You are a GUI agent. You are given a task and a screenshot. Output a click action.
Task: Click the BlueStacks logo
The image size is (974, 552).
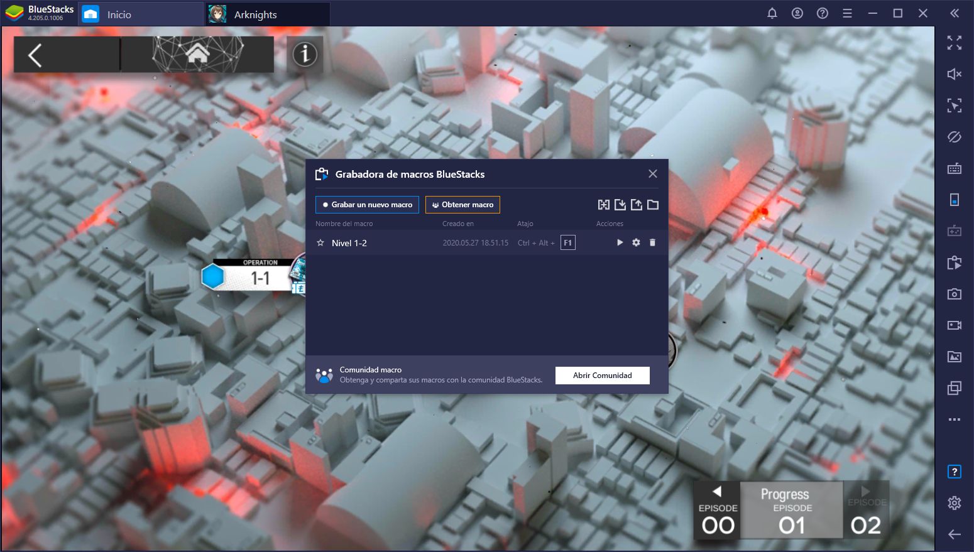14,13
